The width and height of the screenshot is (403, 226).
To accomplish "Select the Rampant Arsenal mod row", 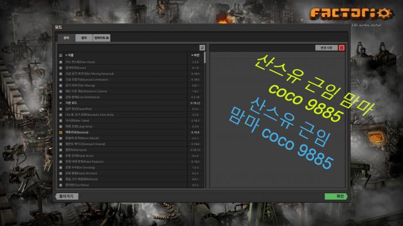I will click(x=131, y=144).
